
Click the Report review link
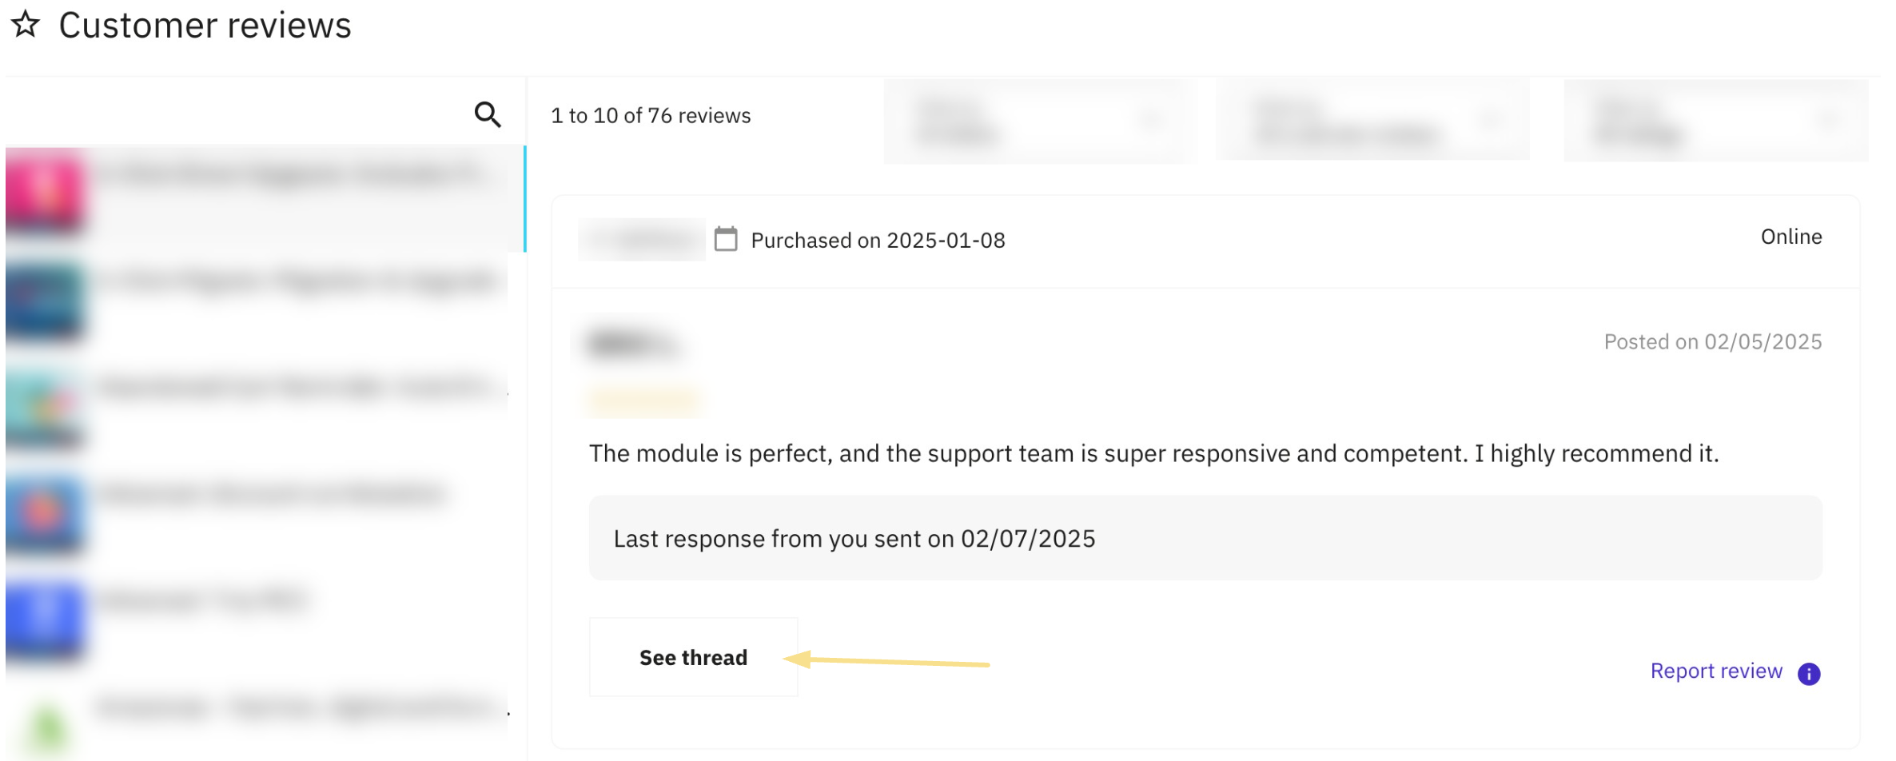click(1716, 671)
